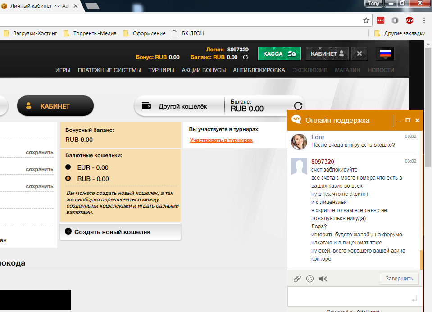432x312 pixels.
Task: Open the ЭКСКЛЮЗИВ menu item
Action: (310, 70)
